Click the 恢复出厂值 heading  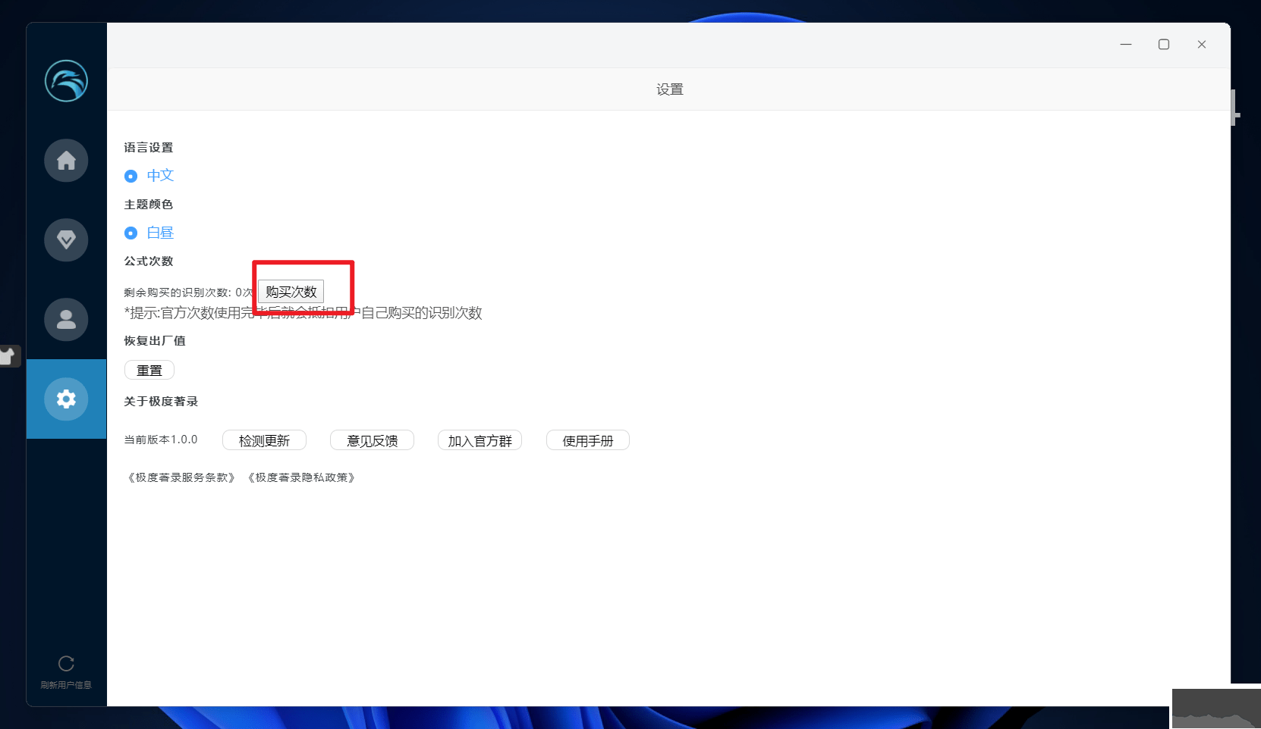coord(155,341)
